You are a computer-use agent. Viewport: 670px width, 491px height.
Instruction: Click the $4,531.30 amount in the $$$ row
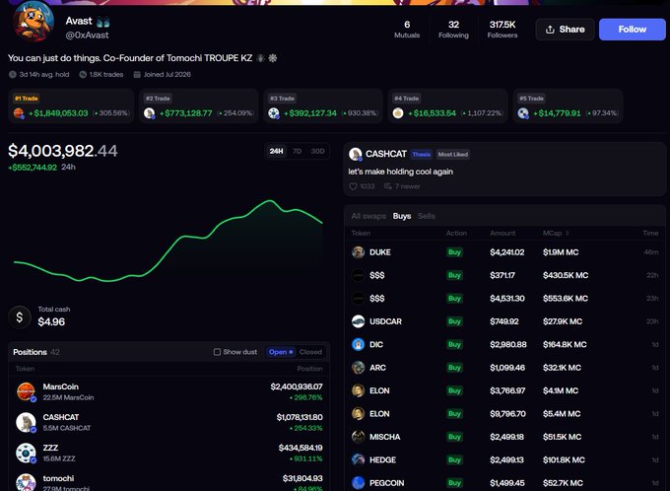click(507, 298)
